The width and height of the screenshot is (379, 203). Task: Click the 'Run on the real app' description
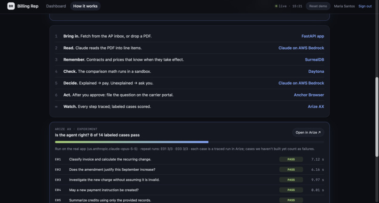pos(185,149)
